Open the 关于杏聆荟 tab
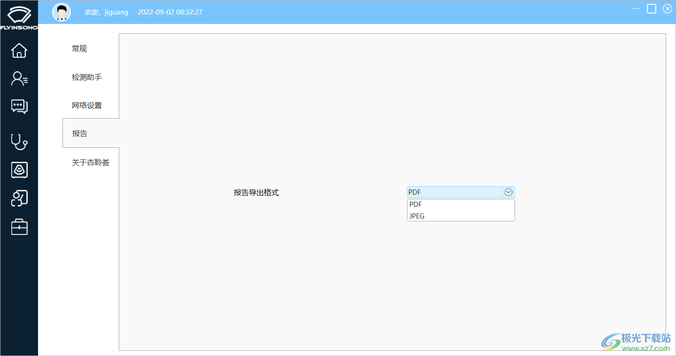 (x=91, y=162)
